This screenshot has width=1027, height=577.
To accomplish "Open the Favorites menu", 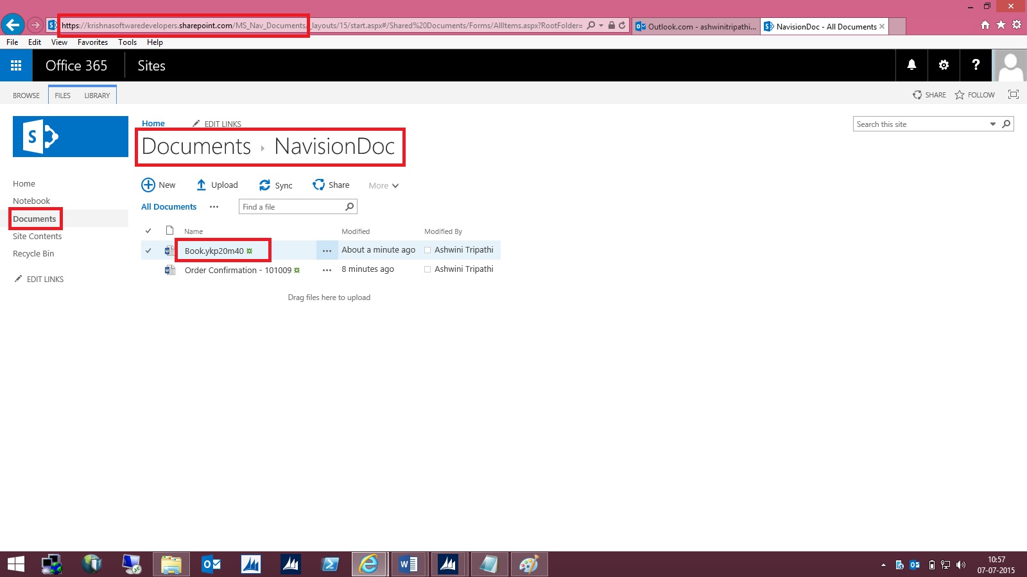I will click(x=92, y=42).
